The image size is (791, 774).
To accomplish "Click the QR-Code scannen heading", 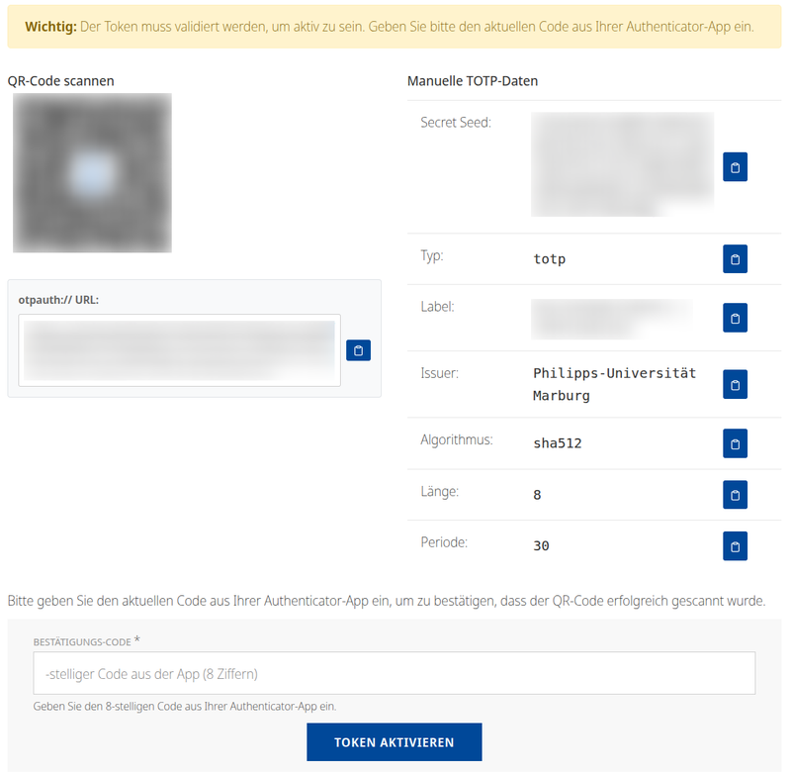I will pyautogui.click(x=61, y=80).
